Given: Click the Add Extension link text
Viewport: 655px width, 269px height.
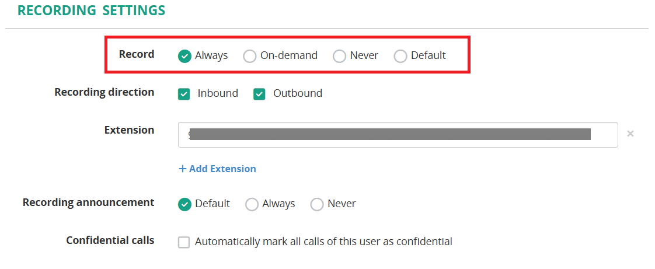Looking at the screenshot, I should pos(222,169).
